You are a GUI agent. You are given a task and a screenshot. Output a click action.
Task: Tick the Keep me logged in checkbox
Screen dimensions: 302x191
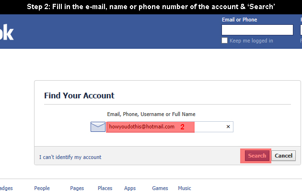pos(224,41)
